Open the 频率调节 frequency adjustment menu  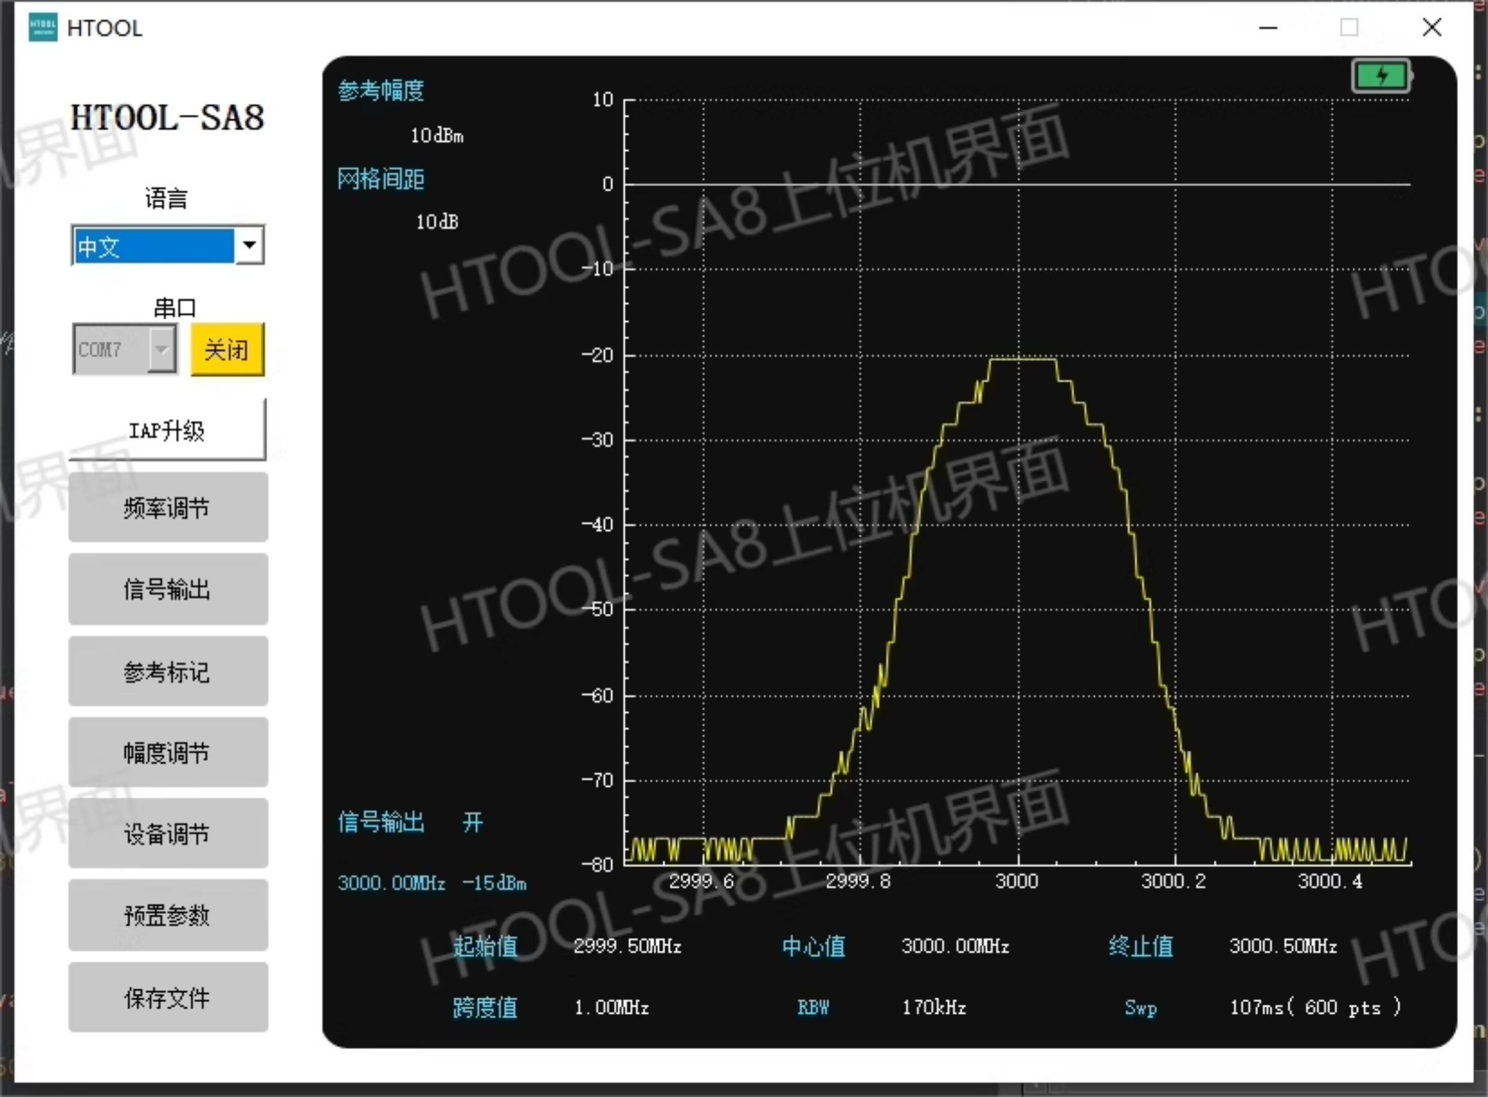point(168,507)
